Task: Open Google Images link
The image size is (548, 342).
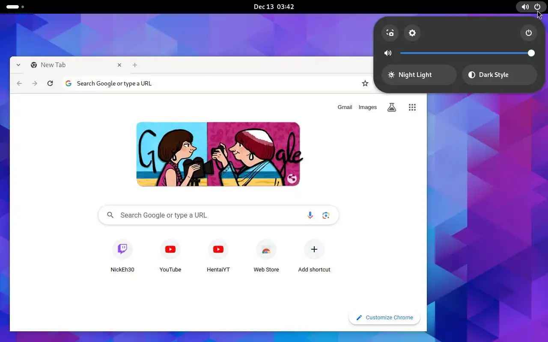Action: tap(368, 107)
